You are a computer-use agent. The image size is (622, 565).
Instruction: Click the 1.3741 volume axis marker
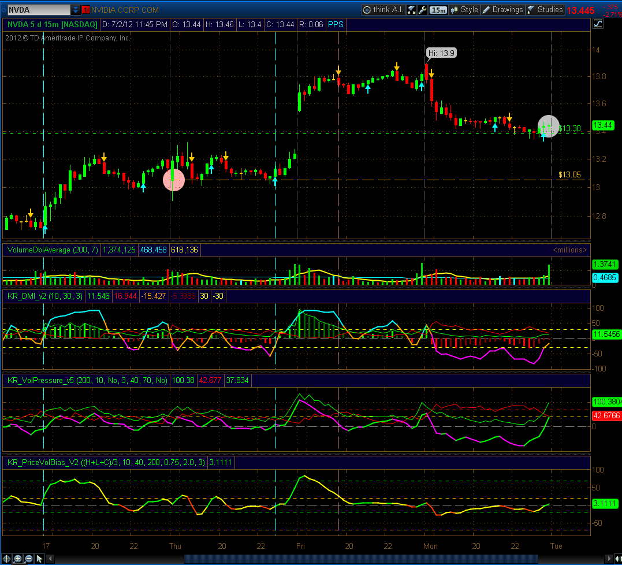tap(605, 264)
